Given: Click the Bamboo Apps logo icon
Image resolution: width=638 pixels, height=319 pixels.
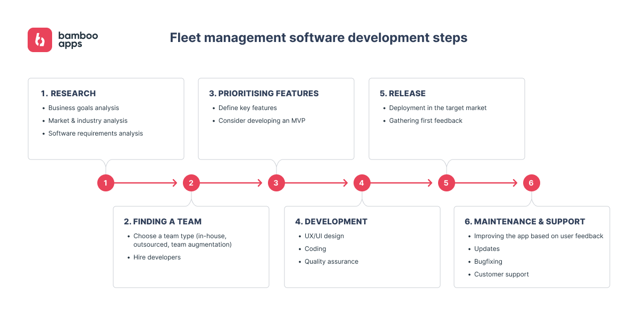Looking at the screenshot, I should tap(39, 39).
